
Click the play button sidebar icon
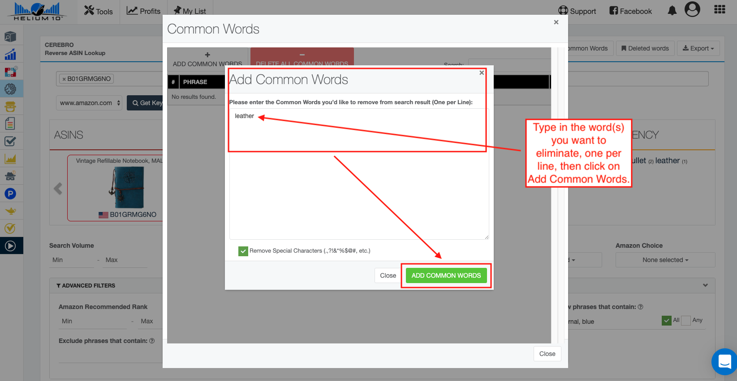click(10, 246)
